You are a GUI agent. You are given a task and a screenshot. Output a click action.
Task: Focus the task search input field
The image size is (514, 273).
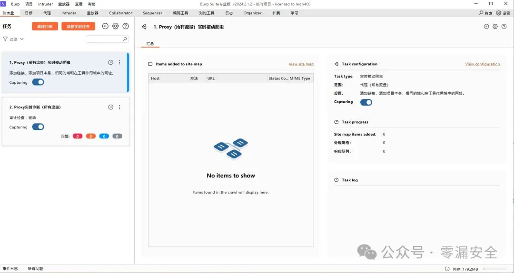tap(107, 39)
